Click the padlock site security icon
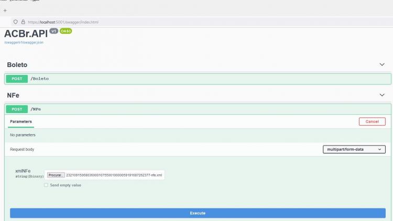Image resolution: width=393 pixels, height=221 pixels. click(x=23, y=22)
